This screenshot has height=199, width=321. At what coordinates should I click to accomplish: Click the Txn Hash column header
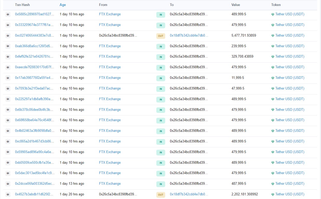(x=22, y=5)
